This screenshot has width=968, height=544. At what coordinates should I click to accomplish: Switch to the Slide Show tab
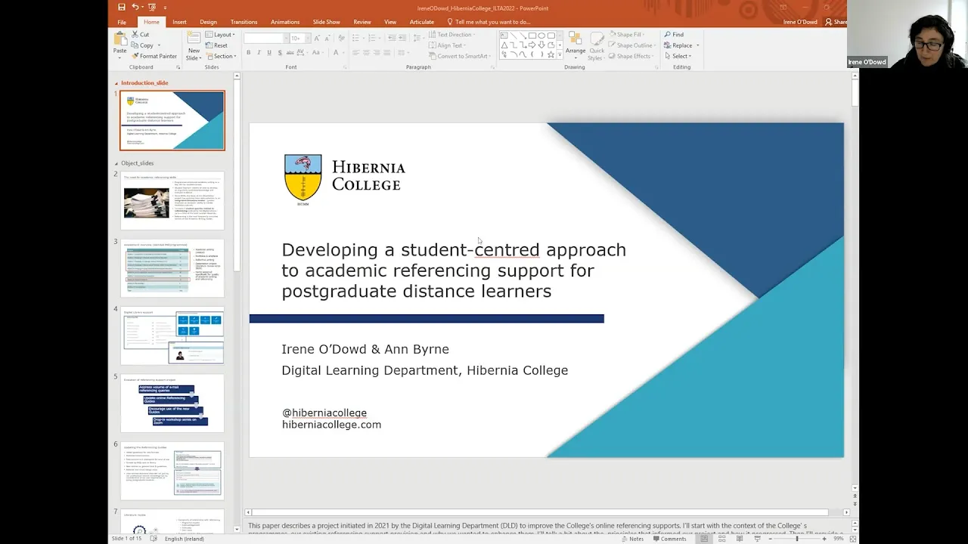(326, 22)
